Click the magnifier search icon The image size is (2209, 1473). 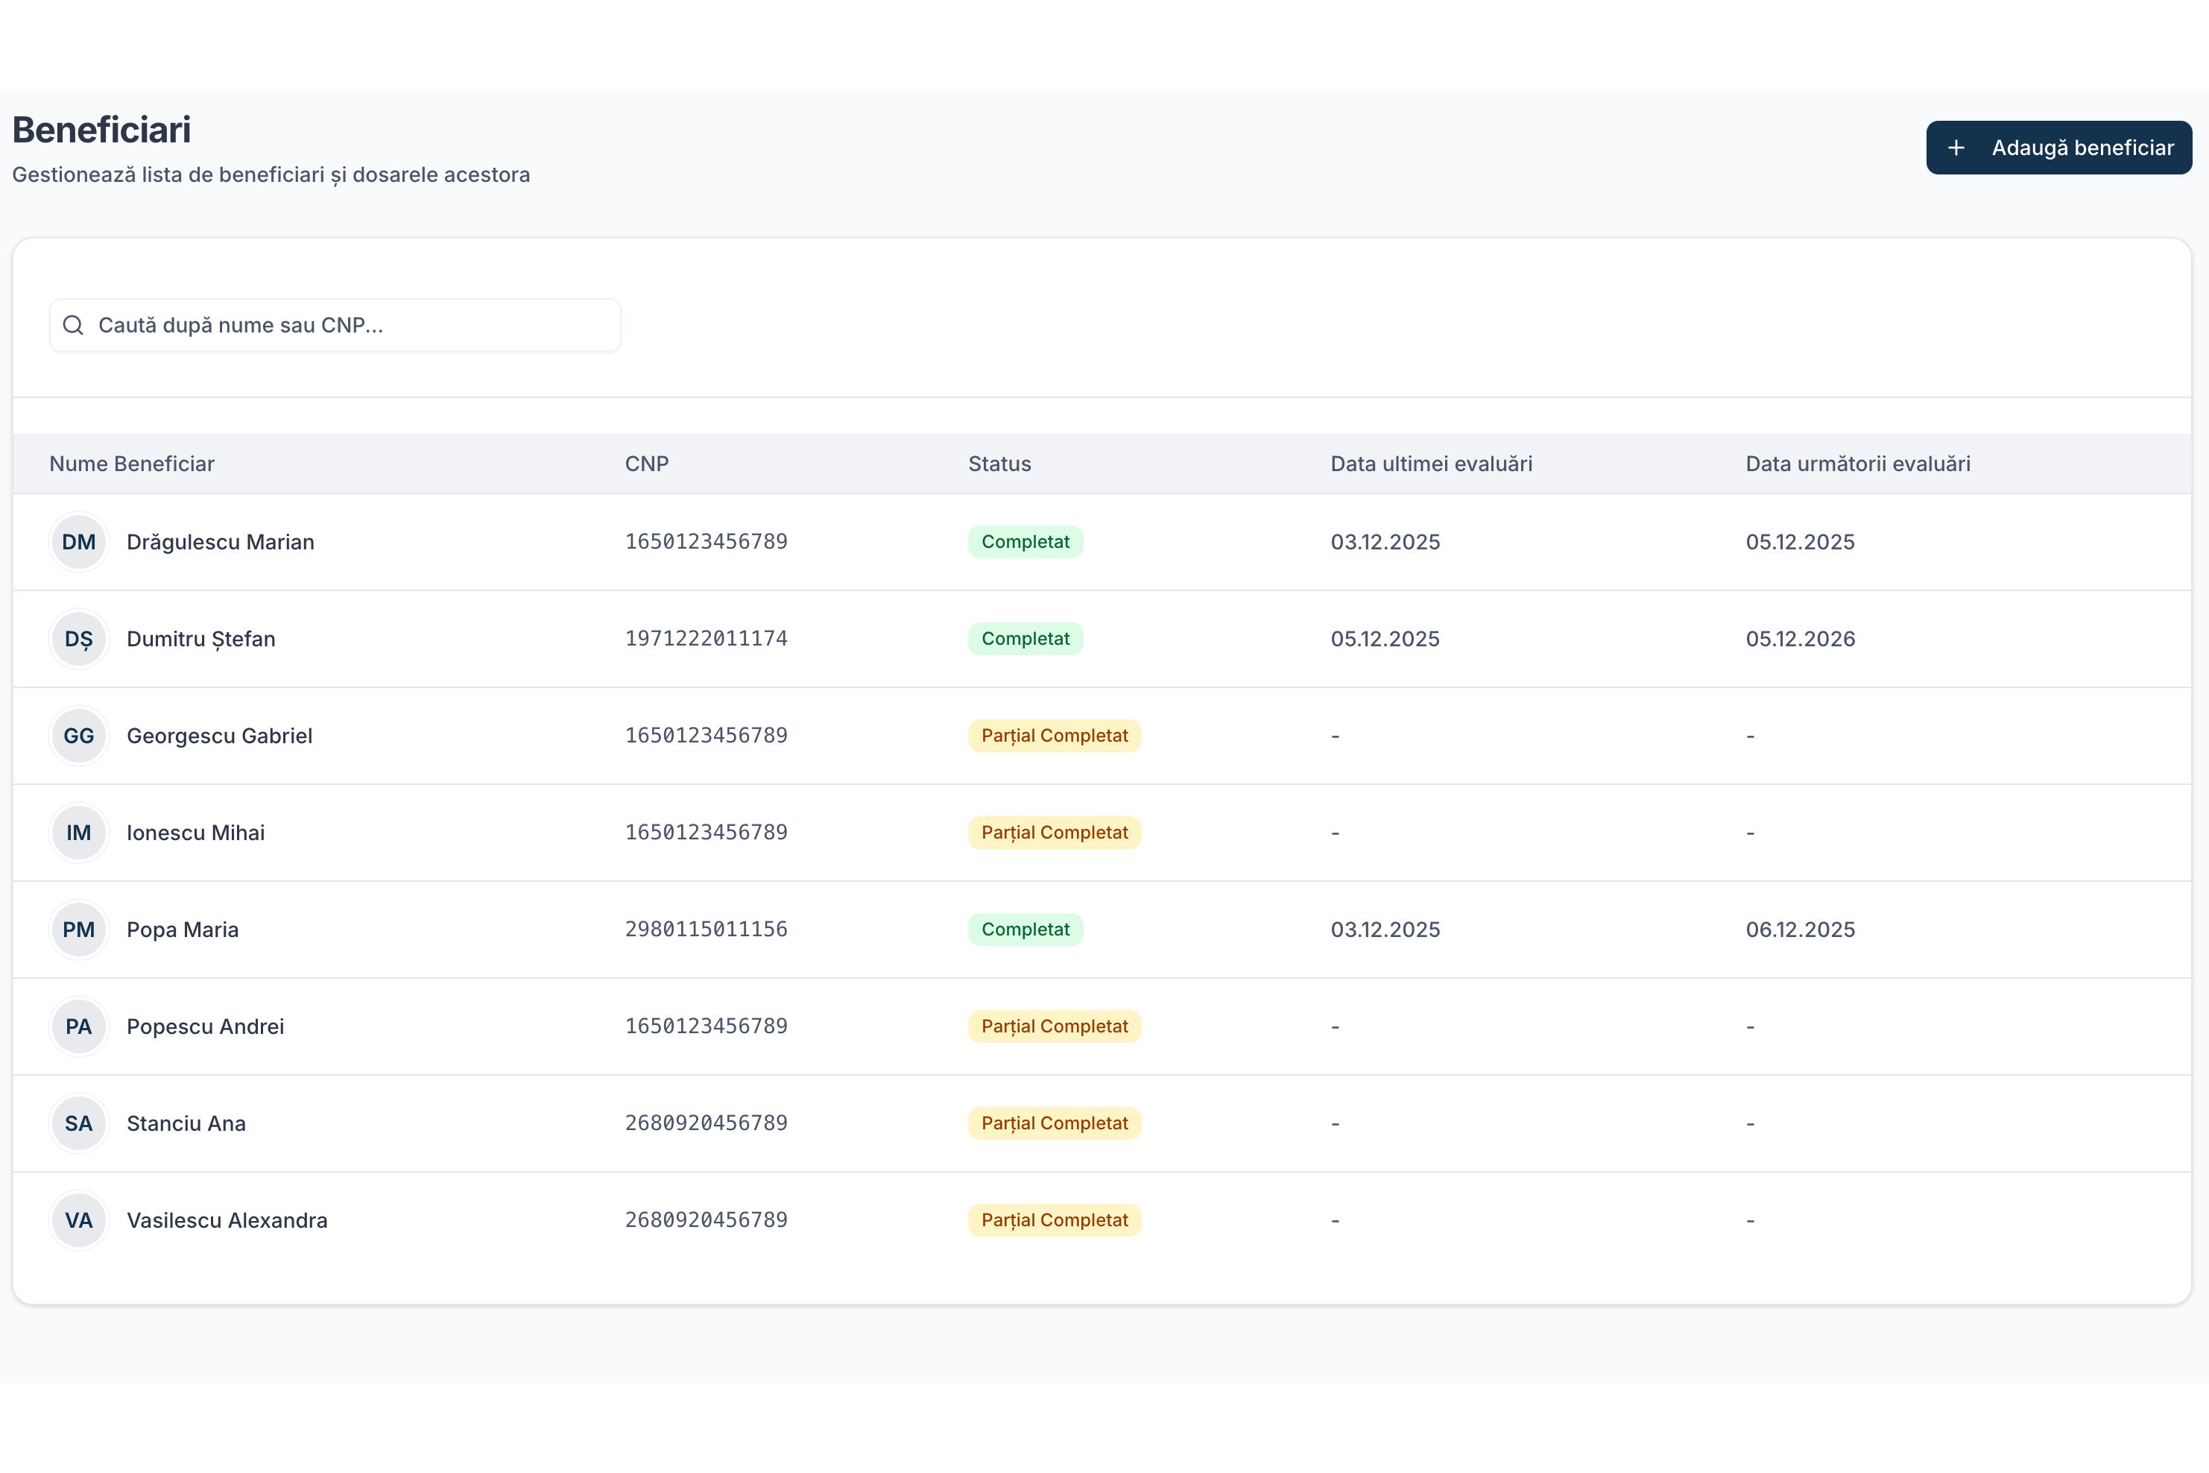pos(73,325)
